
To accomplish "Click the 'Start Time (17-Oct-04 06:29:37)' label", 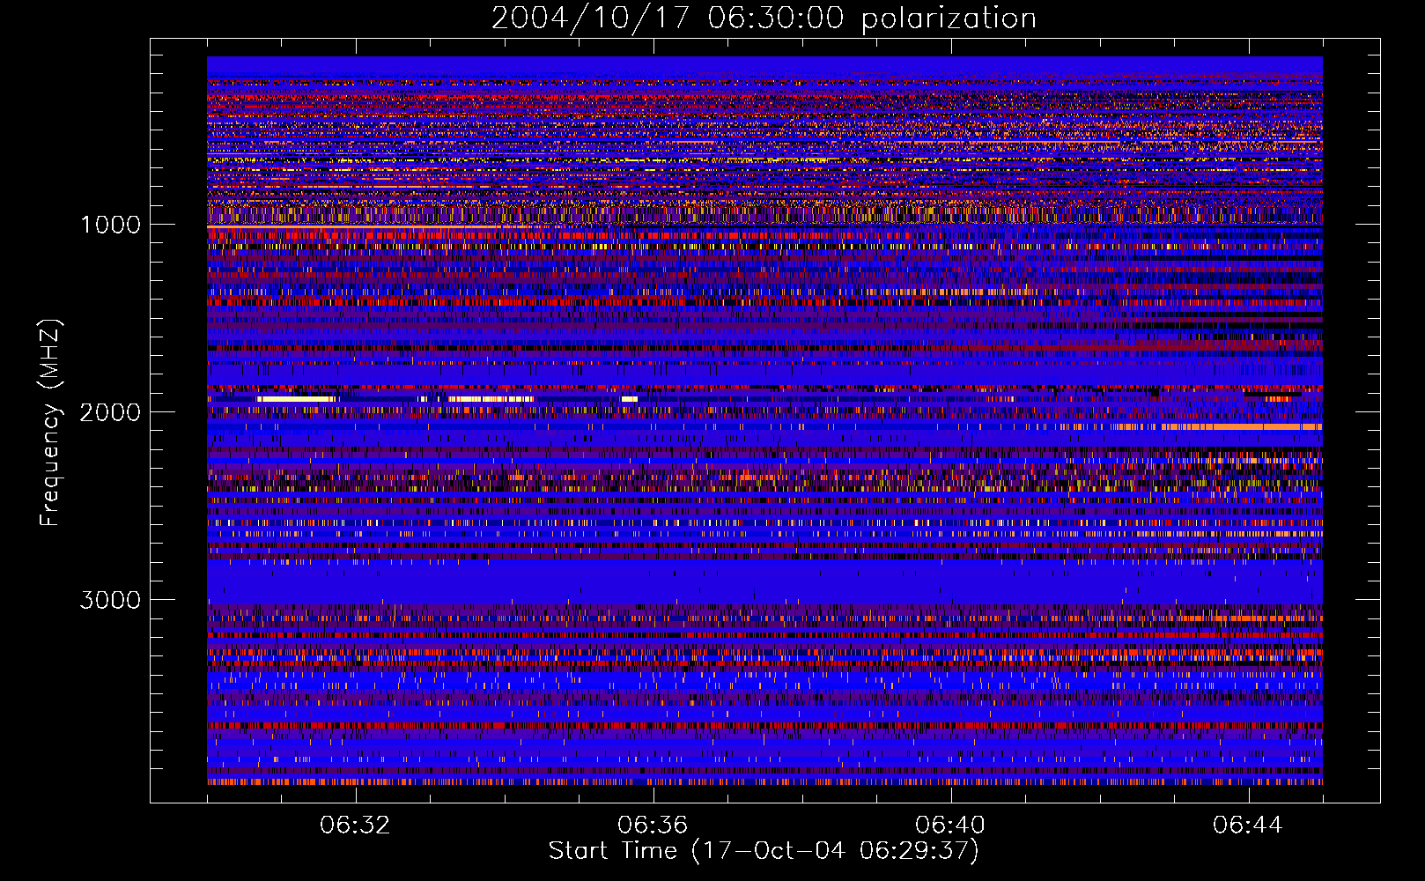I will pos(764,850).
